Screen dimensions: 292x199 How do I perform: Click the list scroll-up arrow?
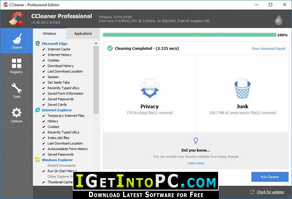point(96,43)
